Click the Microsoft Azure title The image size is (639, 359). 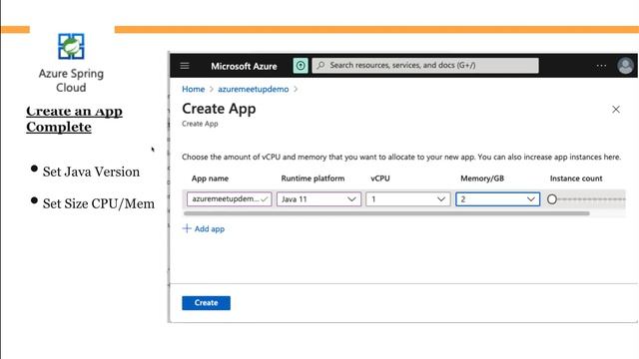(244, 66)
